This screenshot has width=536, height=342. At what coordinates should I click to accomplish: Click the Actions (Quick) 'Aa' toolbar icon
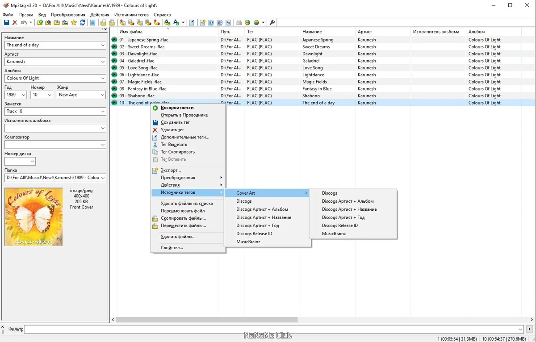(176, 22)
